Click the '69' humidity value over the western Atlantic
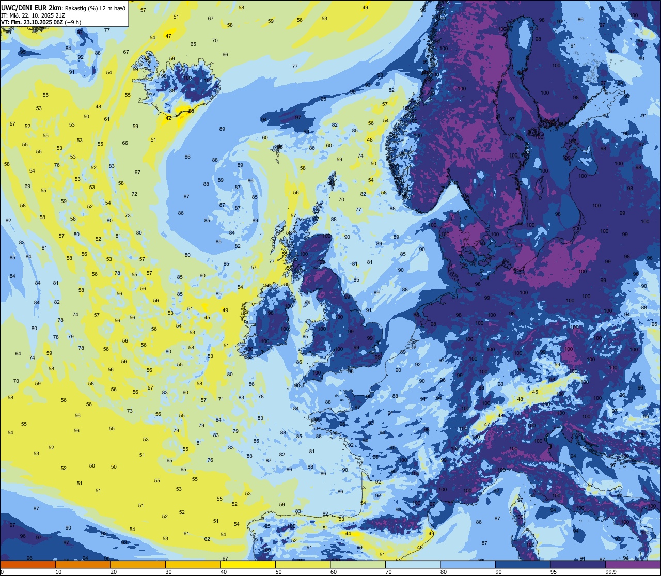 (x=27, y=186)
